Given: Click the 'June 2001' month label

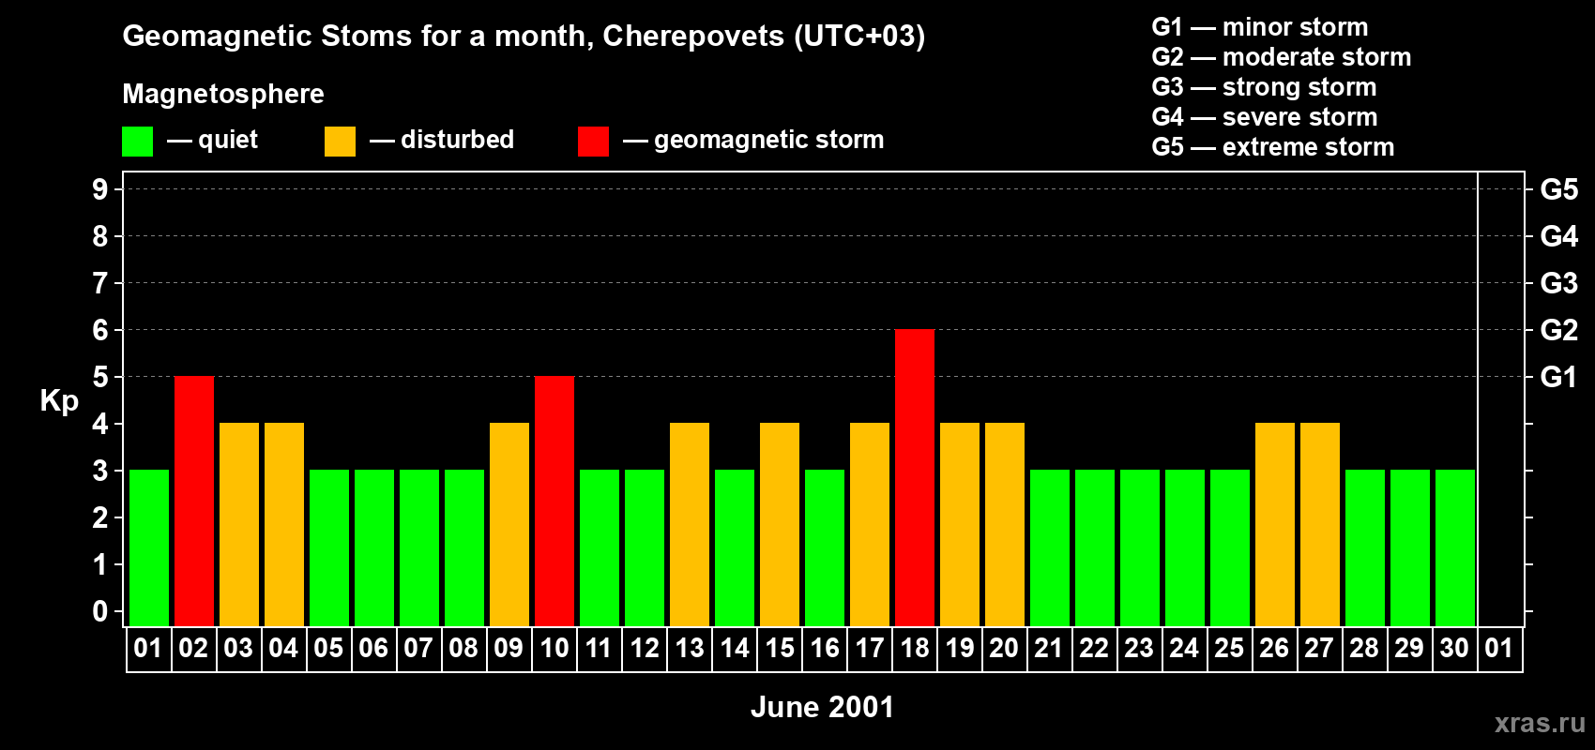Looking at the screenshot, I should (x=823, y=707).
